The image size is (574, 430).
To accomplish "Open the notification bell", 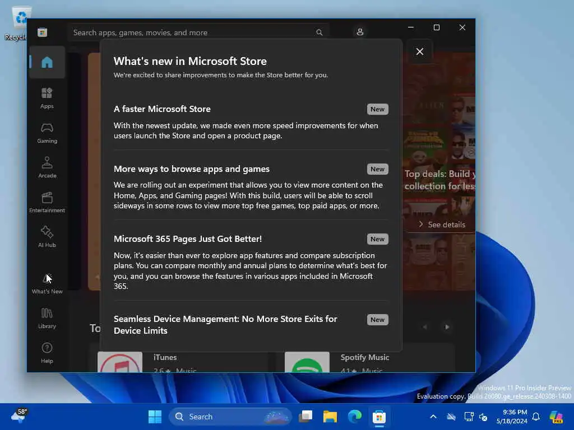I will (x=536, y=417).
